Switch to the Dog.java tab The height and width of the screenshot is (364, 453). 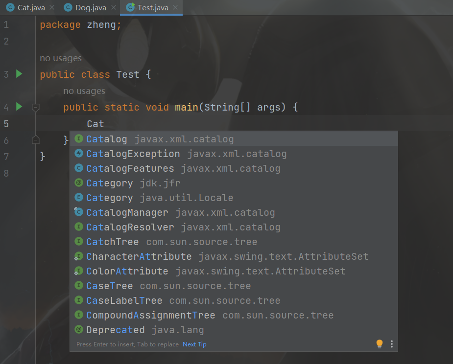click(86, 7)
